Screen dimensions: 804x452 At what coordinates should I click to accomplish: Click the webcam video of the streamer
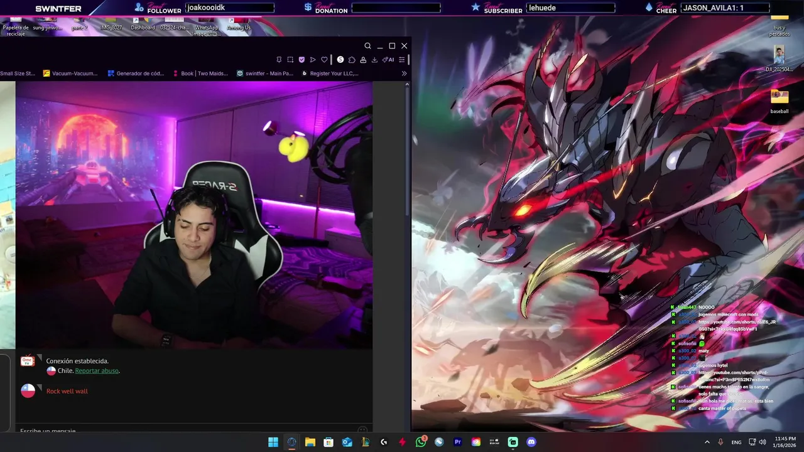[x=194, y=215]
